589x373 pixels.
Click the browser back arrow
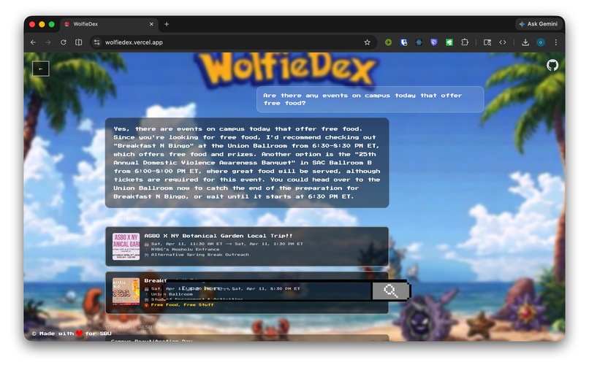(x=33, y=42)
